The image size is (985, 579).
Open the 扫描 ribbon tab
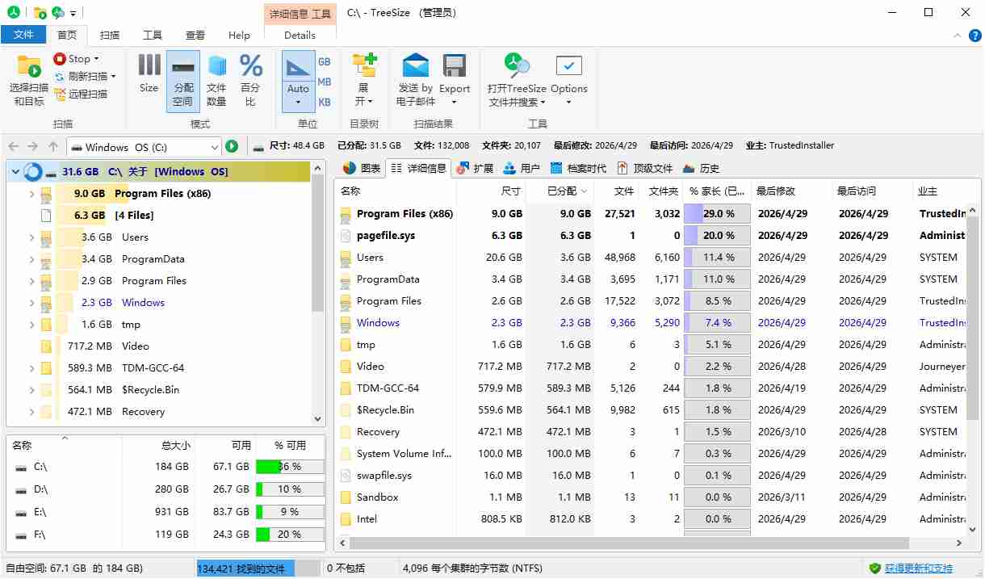coord(109,35)
